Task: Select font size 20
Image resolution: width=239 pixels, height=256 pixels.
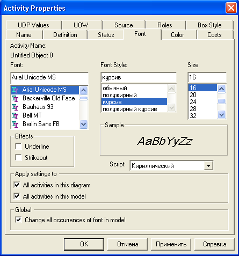Action: pyautogui.click(x=202, y=95)
